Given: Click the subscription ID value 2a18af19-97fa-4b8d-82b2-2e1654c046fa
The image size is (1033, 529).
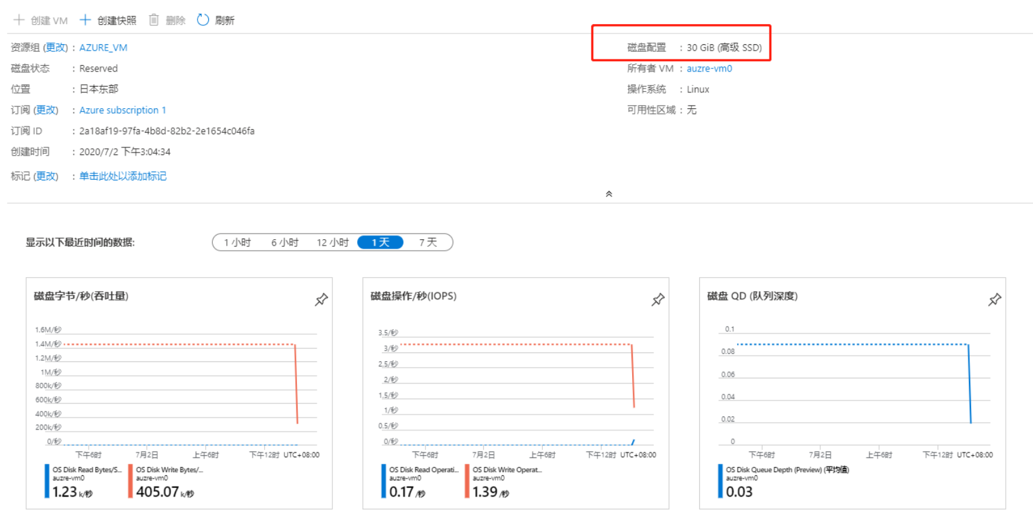Looking at the screenshot, I should point(167,131).
